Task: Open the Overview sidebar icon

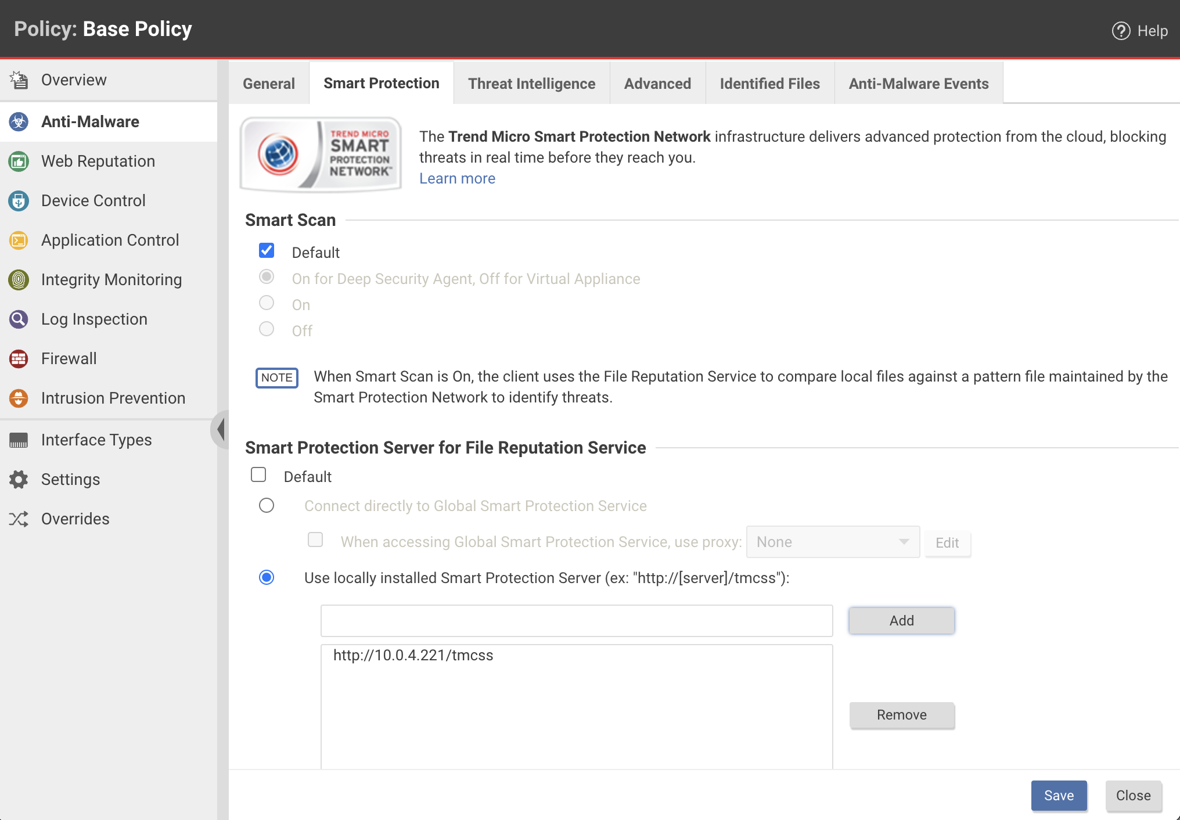Action: point(19,80)
